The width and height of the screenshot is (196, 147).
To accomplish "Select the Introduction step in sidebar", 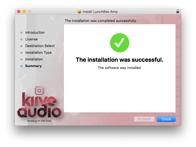I will coord(35,32).
